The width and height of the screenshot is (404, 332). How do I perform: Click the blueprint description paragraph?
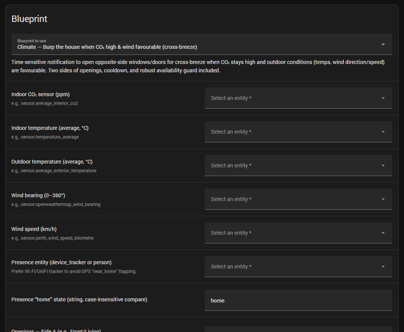[198, 66]
